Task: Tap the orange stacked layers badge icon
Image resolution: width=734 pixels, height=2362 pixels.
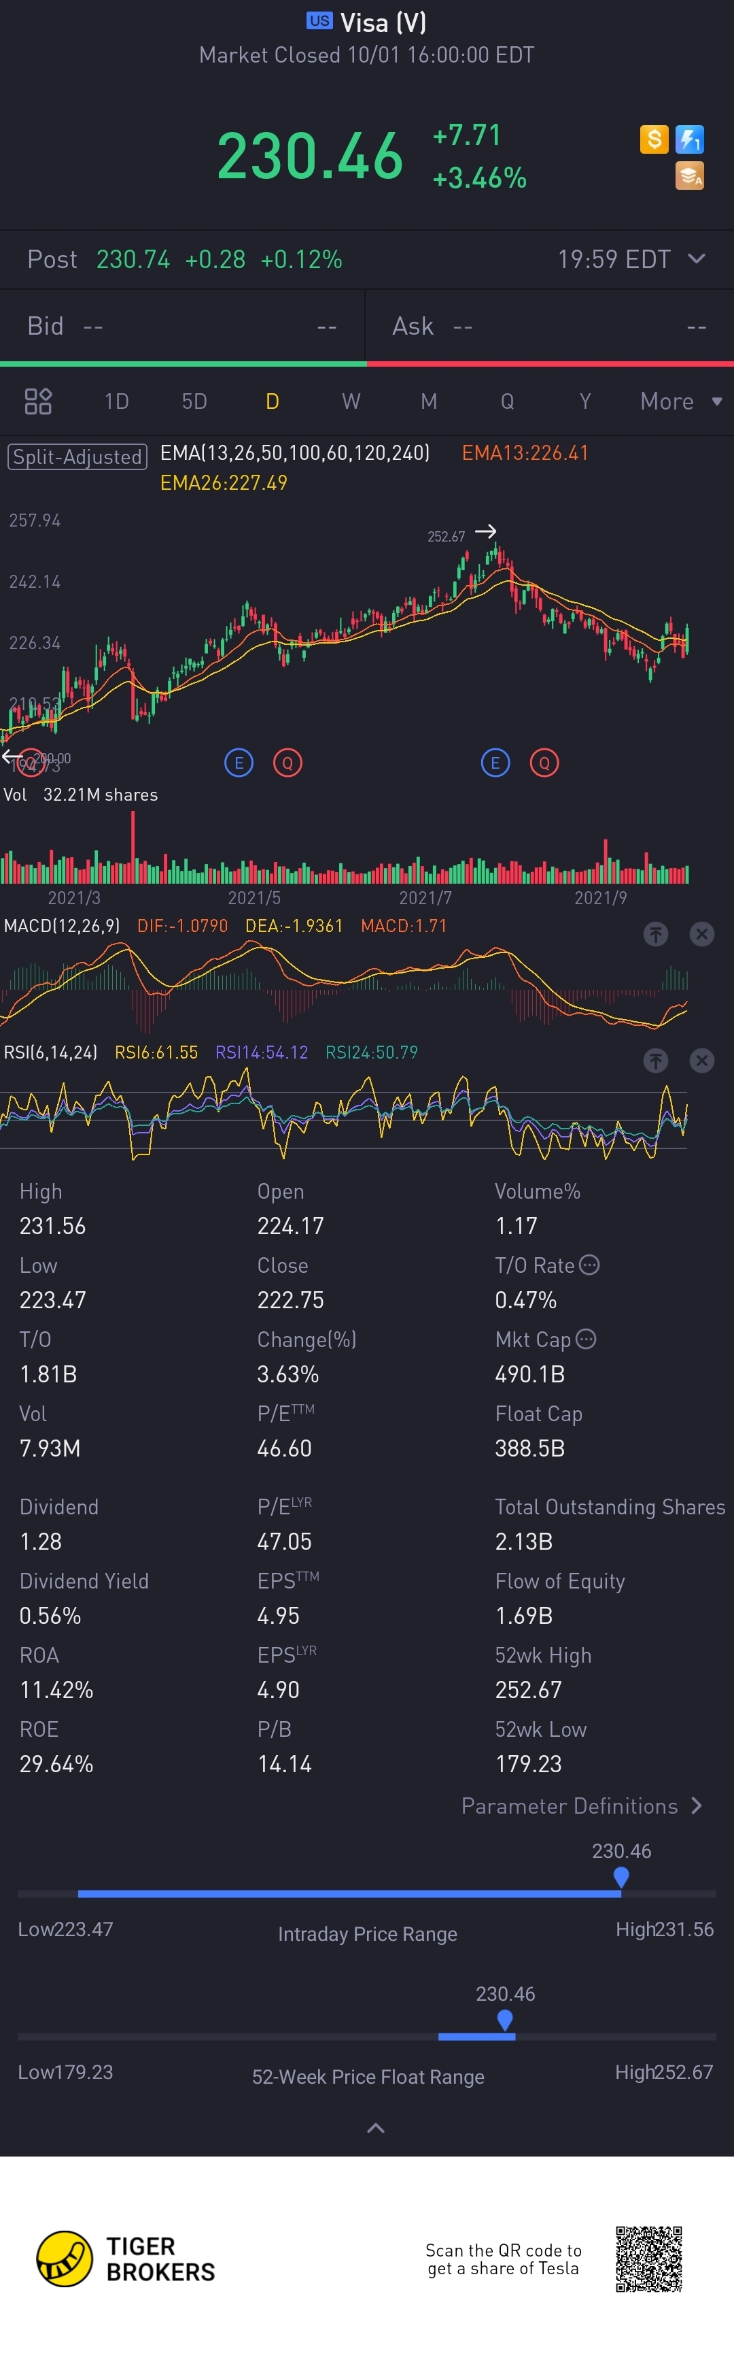Action: tap(689, 175)
